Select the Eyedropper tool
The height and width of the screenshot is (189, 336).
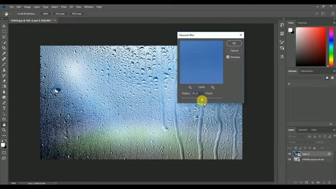[4, 54]
